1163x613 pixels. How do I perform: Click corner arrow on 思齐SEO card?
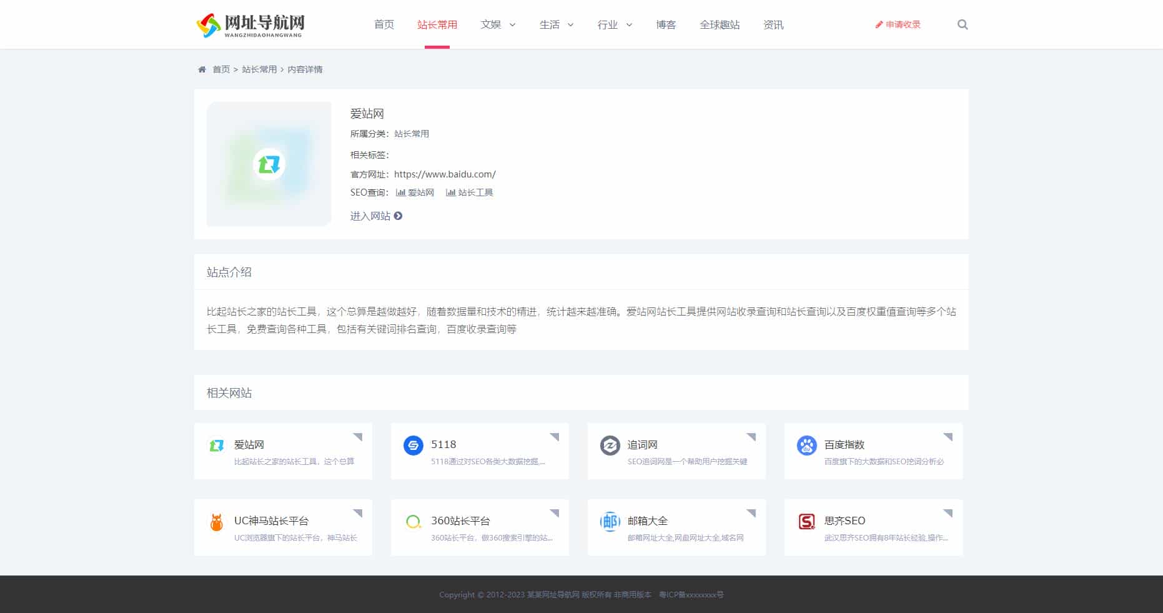949,512
